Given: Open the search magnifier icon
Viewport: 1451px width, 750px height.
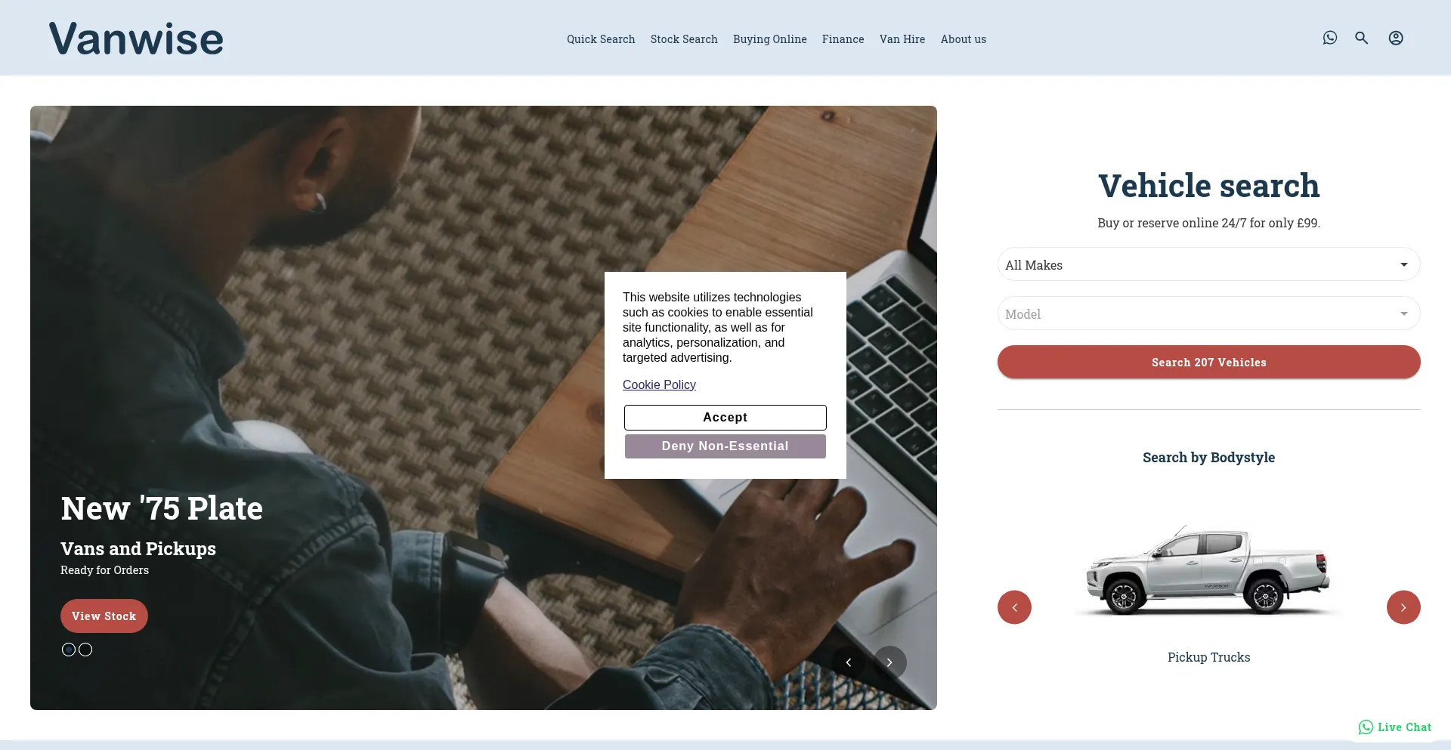Looking at the screenshot, I should 1362,38.
